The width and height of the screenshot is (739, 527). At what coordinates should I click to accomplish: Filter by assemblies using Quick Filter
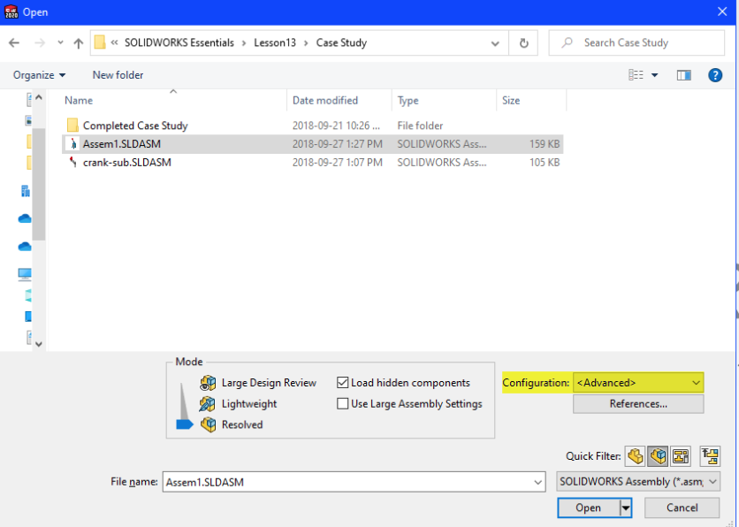coord(658,456)
